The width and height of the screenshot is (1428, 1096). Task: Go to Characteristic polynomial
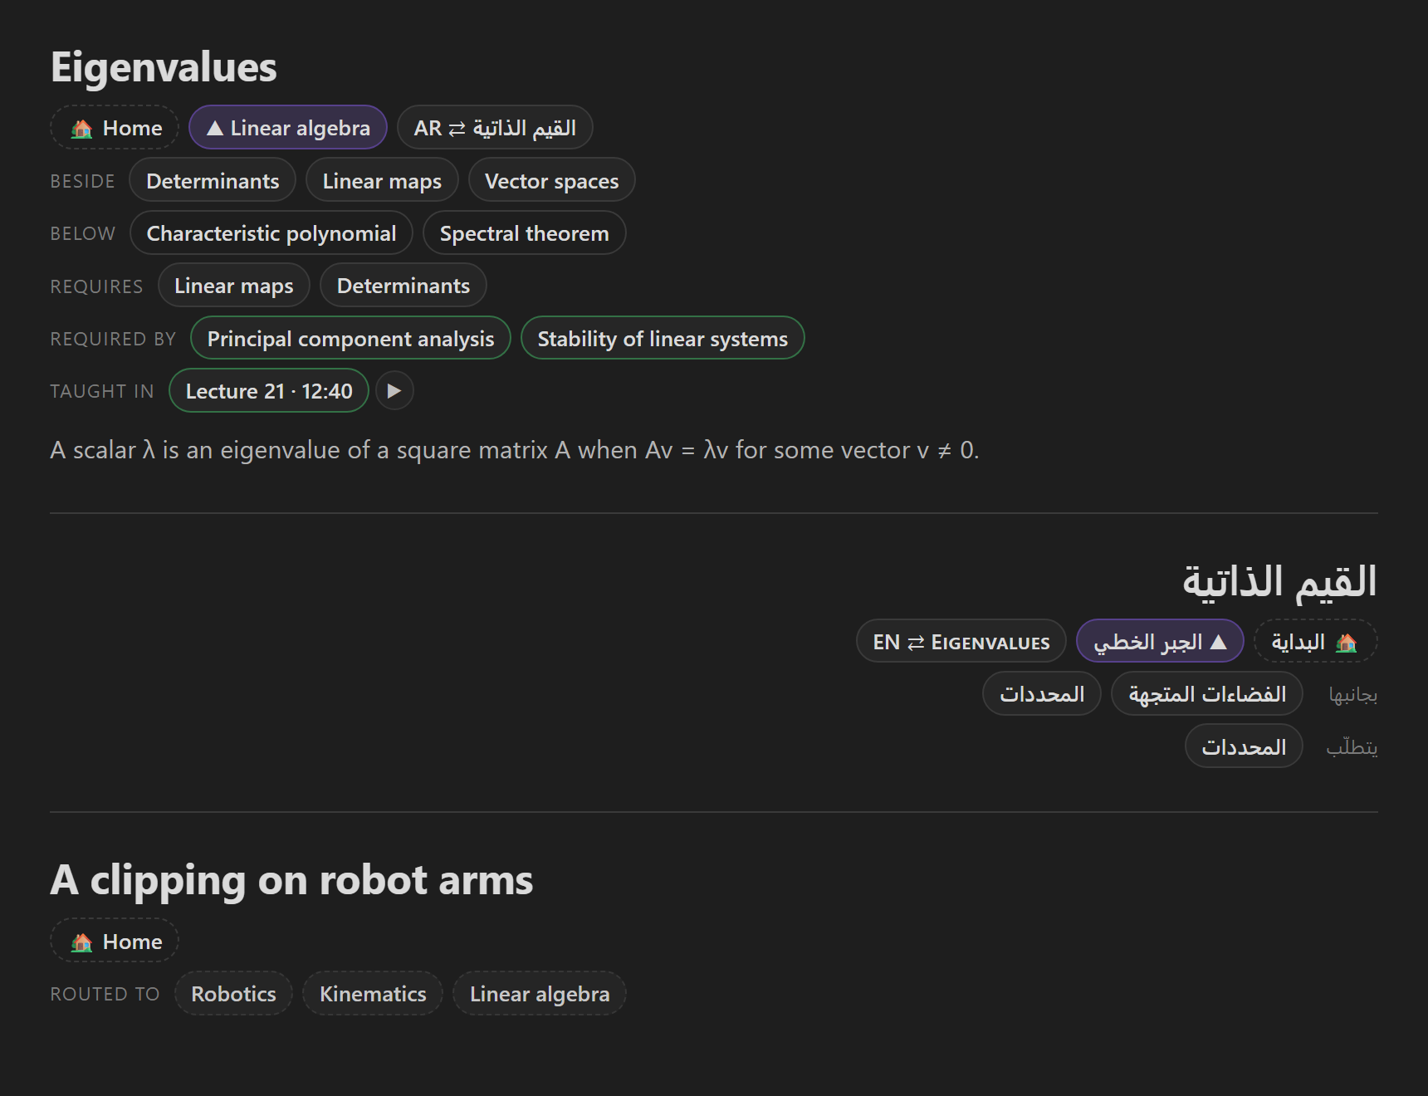[271, 233]
